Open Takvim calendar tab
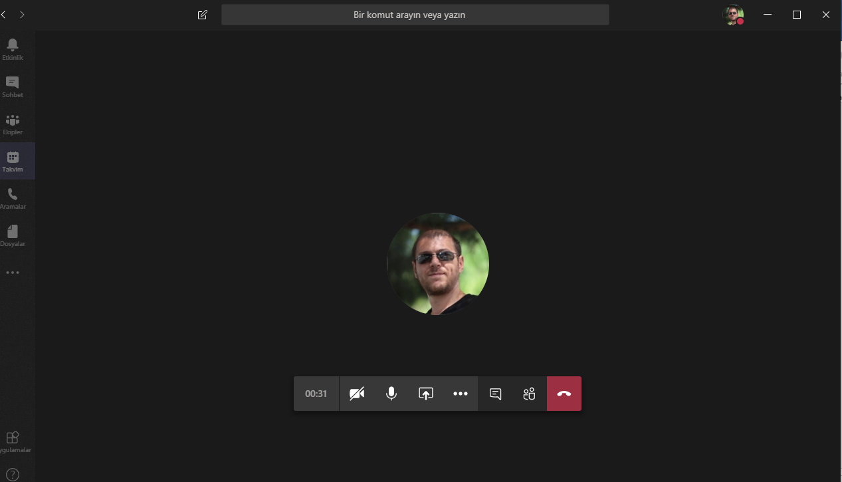Screen dimensions: 842x482 click(x=12, y=161)
